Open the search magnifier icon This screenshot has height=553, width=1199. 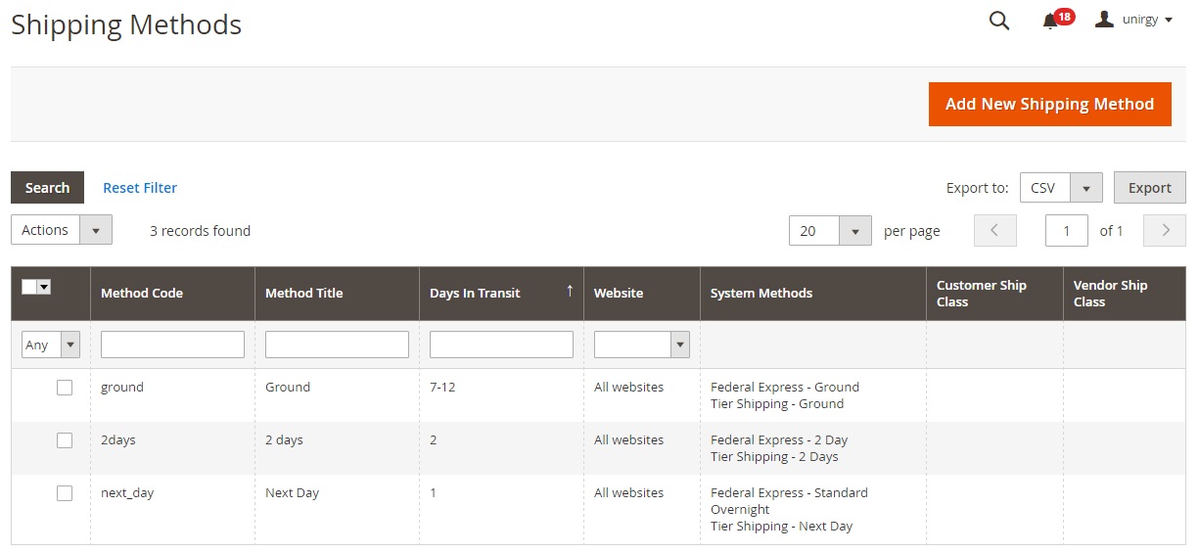pos(998,21)
